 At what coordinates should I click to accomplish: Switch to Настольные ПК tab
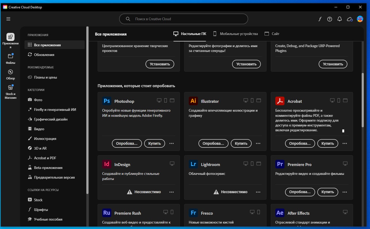(x=190, y=34)
